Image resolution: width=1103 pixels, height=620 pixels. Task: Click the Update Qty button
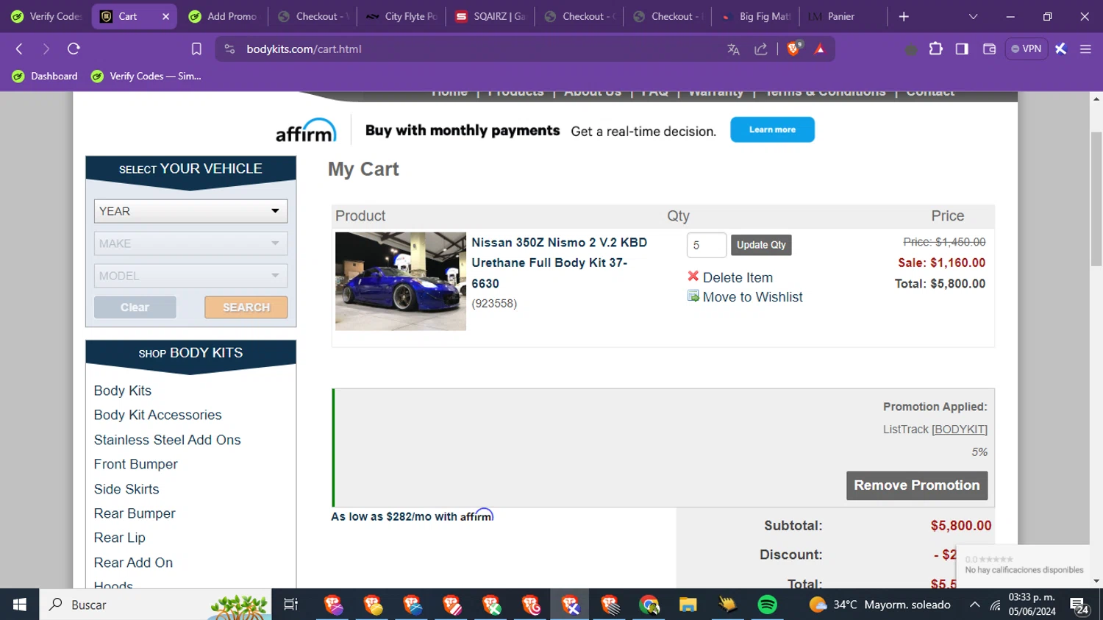tap(761, 245)
